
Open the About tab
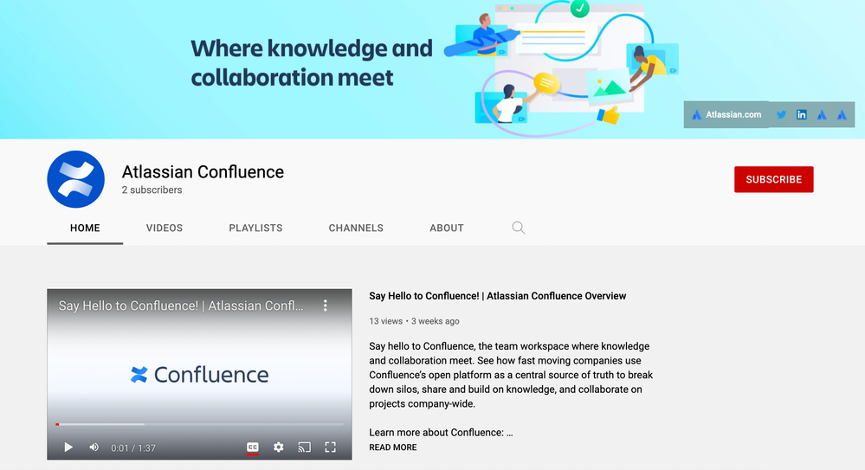point(447,228)
